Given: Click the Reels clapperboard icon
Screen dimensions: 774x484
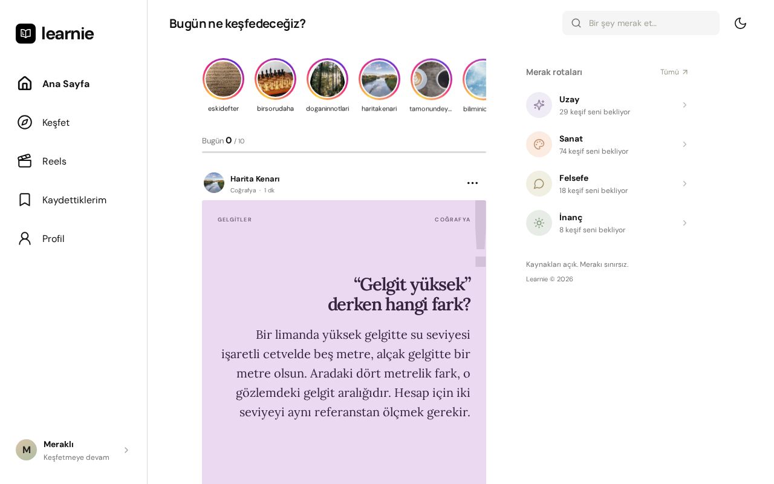Looking at the screenshot, I should click(x=25, y=161).
